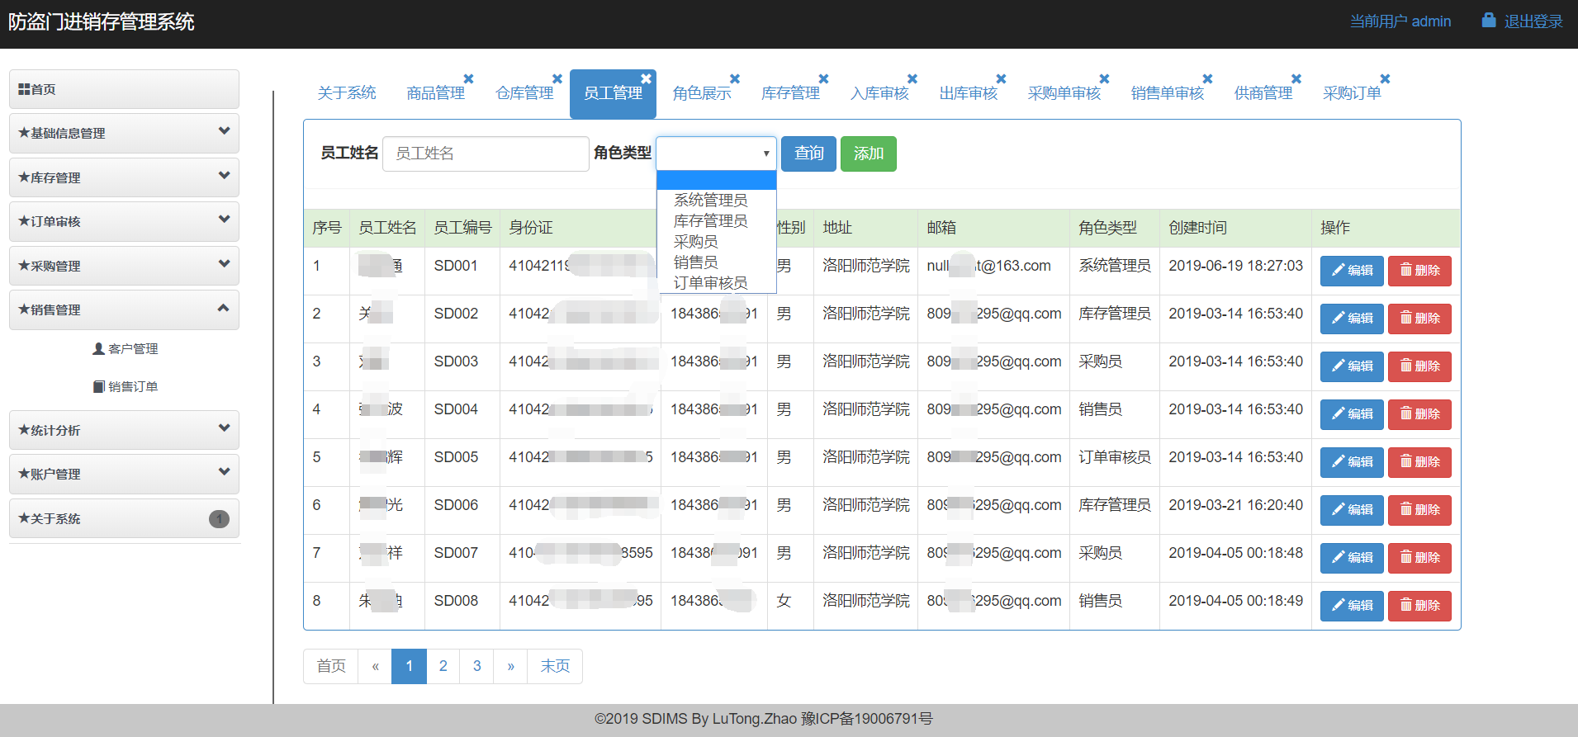Image resolution: width=1578 pixels, height=737 pixels.
Task: Expand the 统计分析 sidebar section
Action: click(124, 430)
